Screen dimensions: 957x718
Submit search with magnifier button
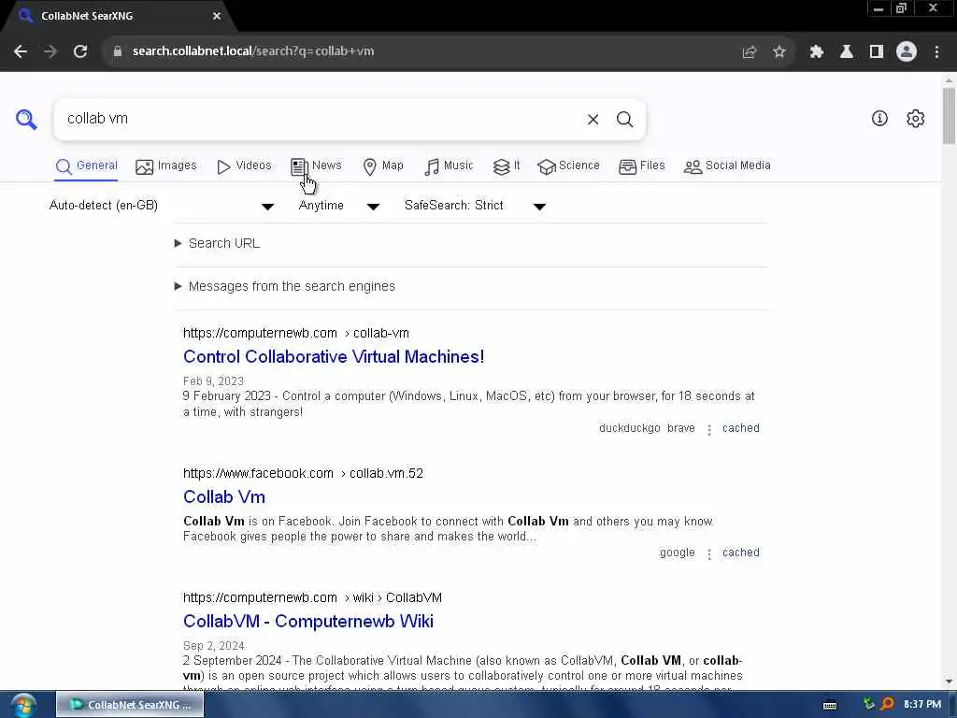pyautogui.click(x=624, y=119)
